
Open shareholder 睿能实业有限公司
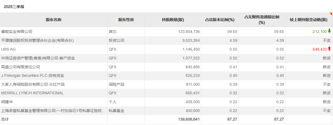coord(17,31)
